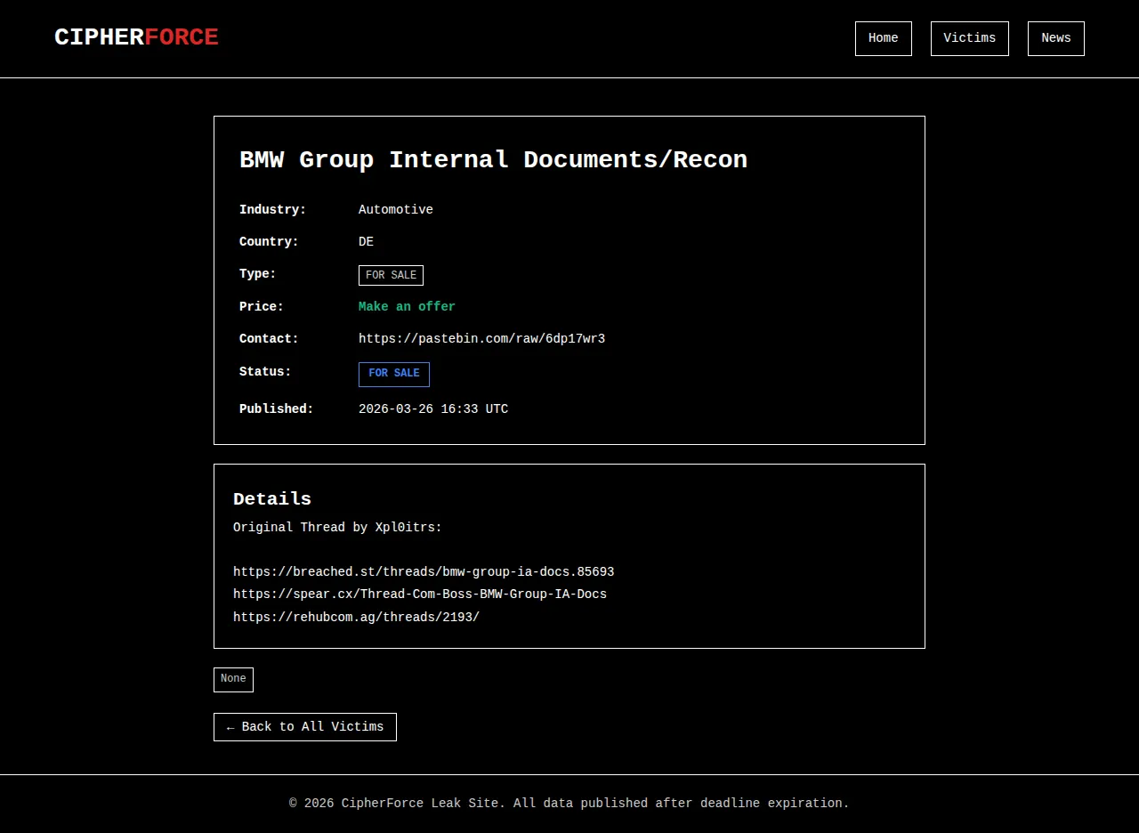Go to the Victims page
Image resolution: width=1139 pixels, height=833 pixels.
coord(969,38)
